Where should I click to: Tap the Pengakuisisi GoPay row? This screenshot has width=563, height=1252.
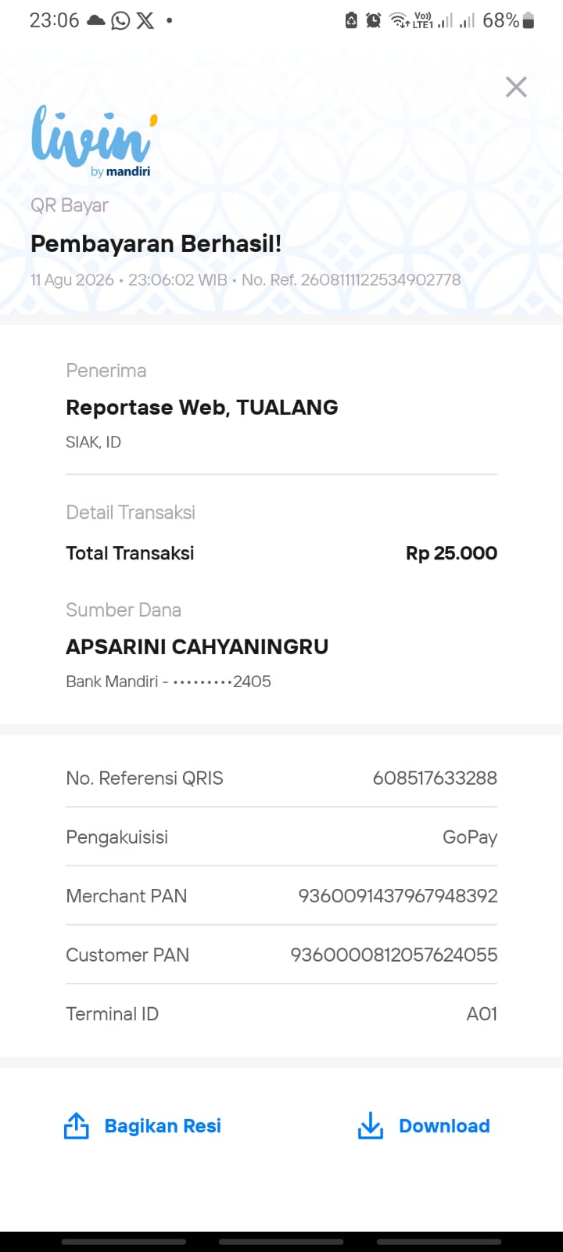pos(281,836)
